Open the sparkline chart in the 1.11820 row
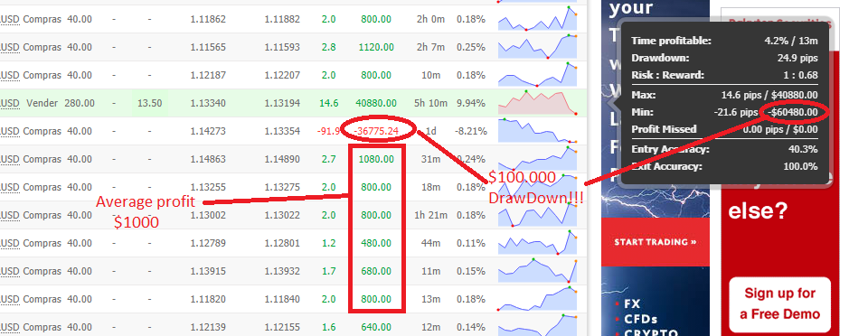This screenshot has width=849, height=336. (538, 299)
